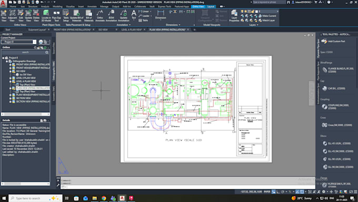Open the layer name dropdown list
The image size is (358, 202).
pyautogui.click(x=277, y=11)
